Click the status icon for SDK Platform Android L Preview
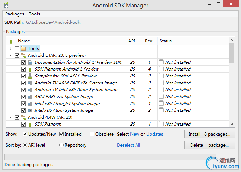The image size is (241, 172). 161,69
